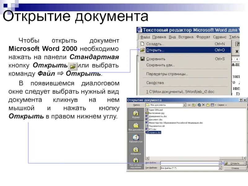Click the bold Ж toolbar button

pos(237,51)
